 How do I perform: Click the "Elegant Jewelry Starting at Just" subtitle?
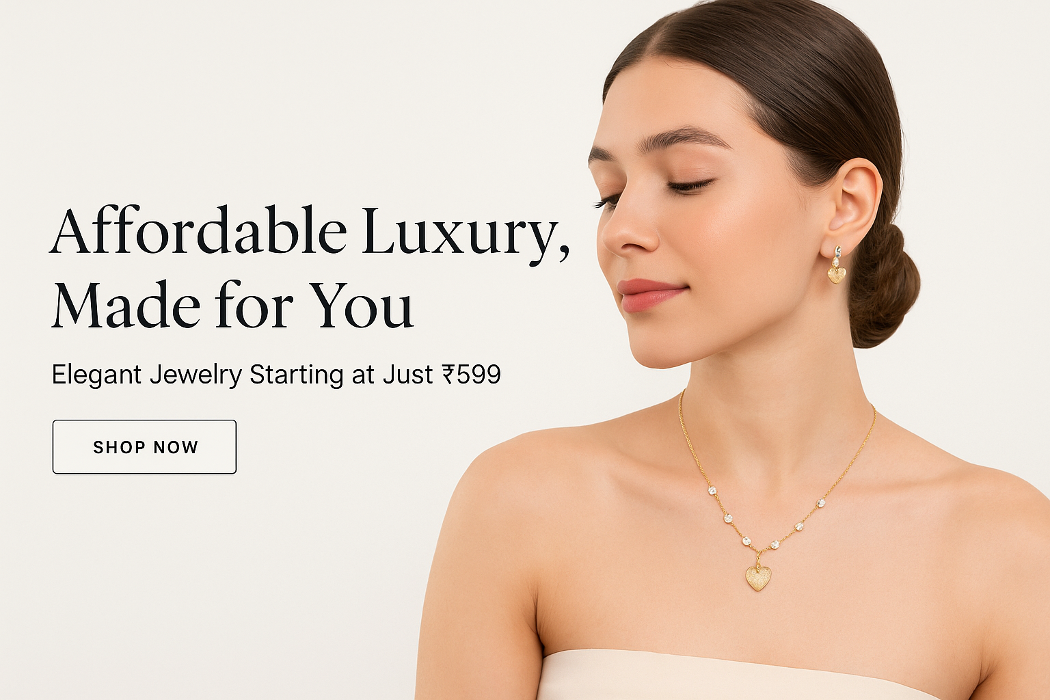(243, 375)
